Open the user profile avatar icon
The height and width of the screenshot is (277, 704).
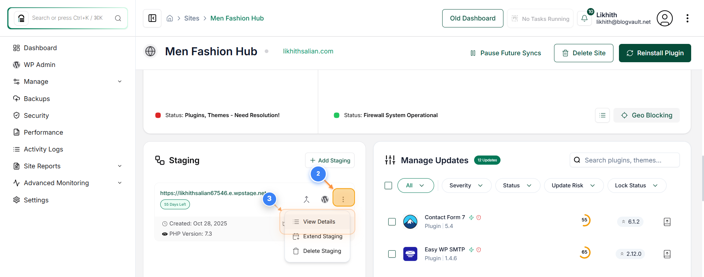664,18
